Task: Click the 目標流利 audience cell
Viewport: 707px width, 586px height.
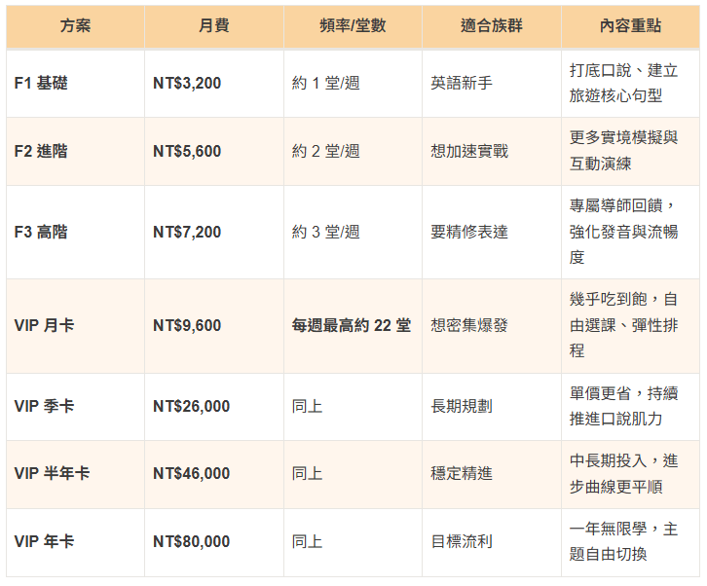Action: point(462,542)
